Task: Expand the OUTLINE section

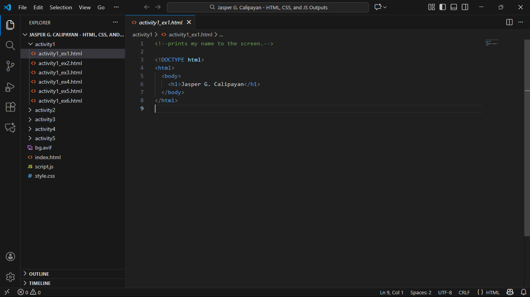Action: point(39,274)
